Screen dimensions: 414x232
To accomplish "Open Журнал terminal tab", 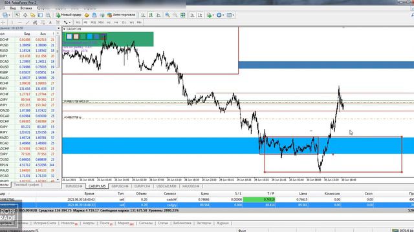I will click(x=223, y=223).
